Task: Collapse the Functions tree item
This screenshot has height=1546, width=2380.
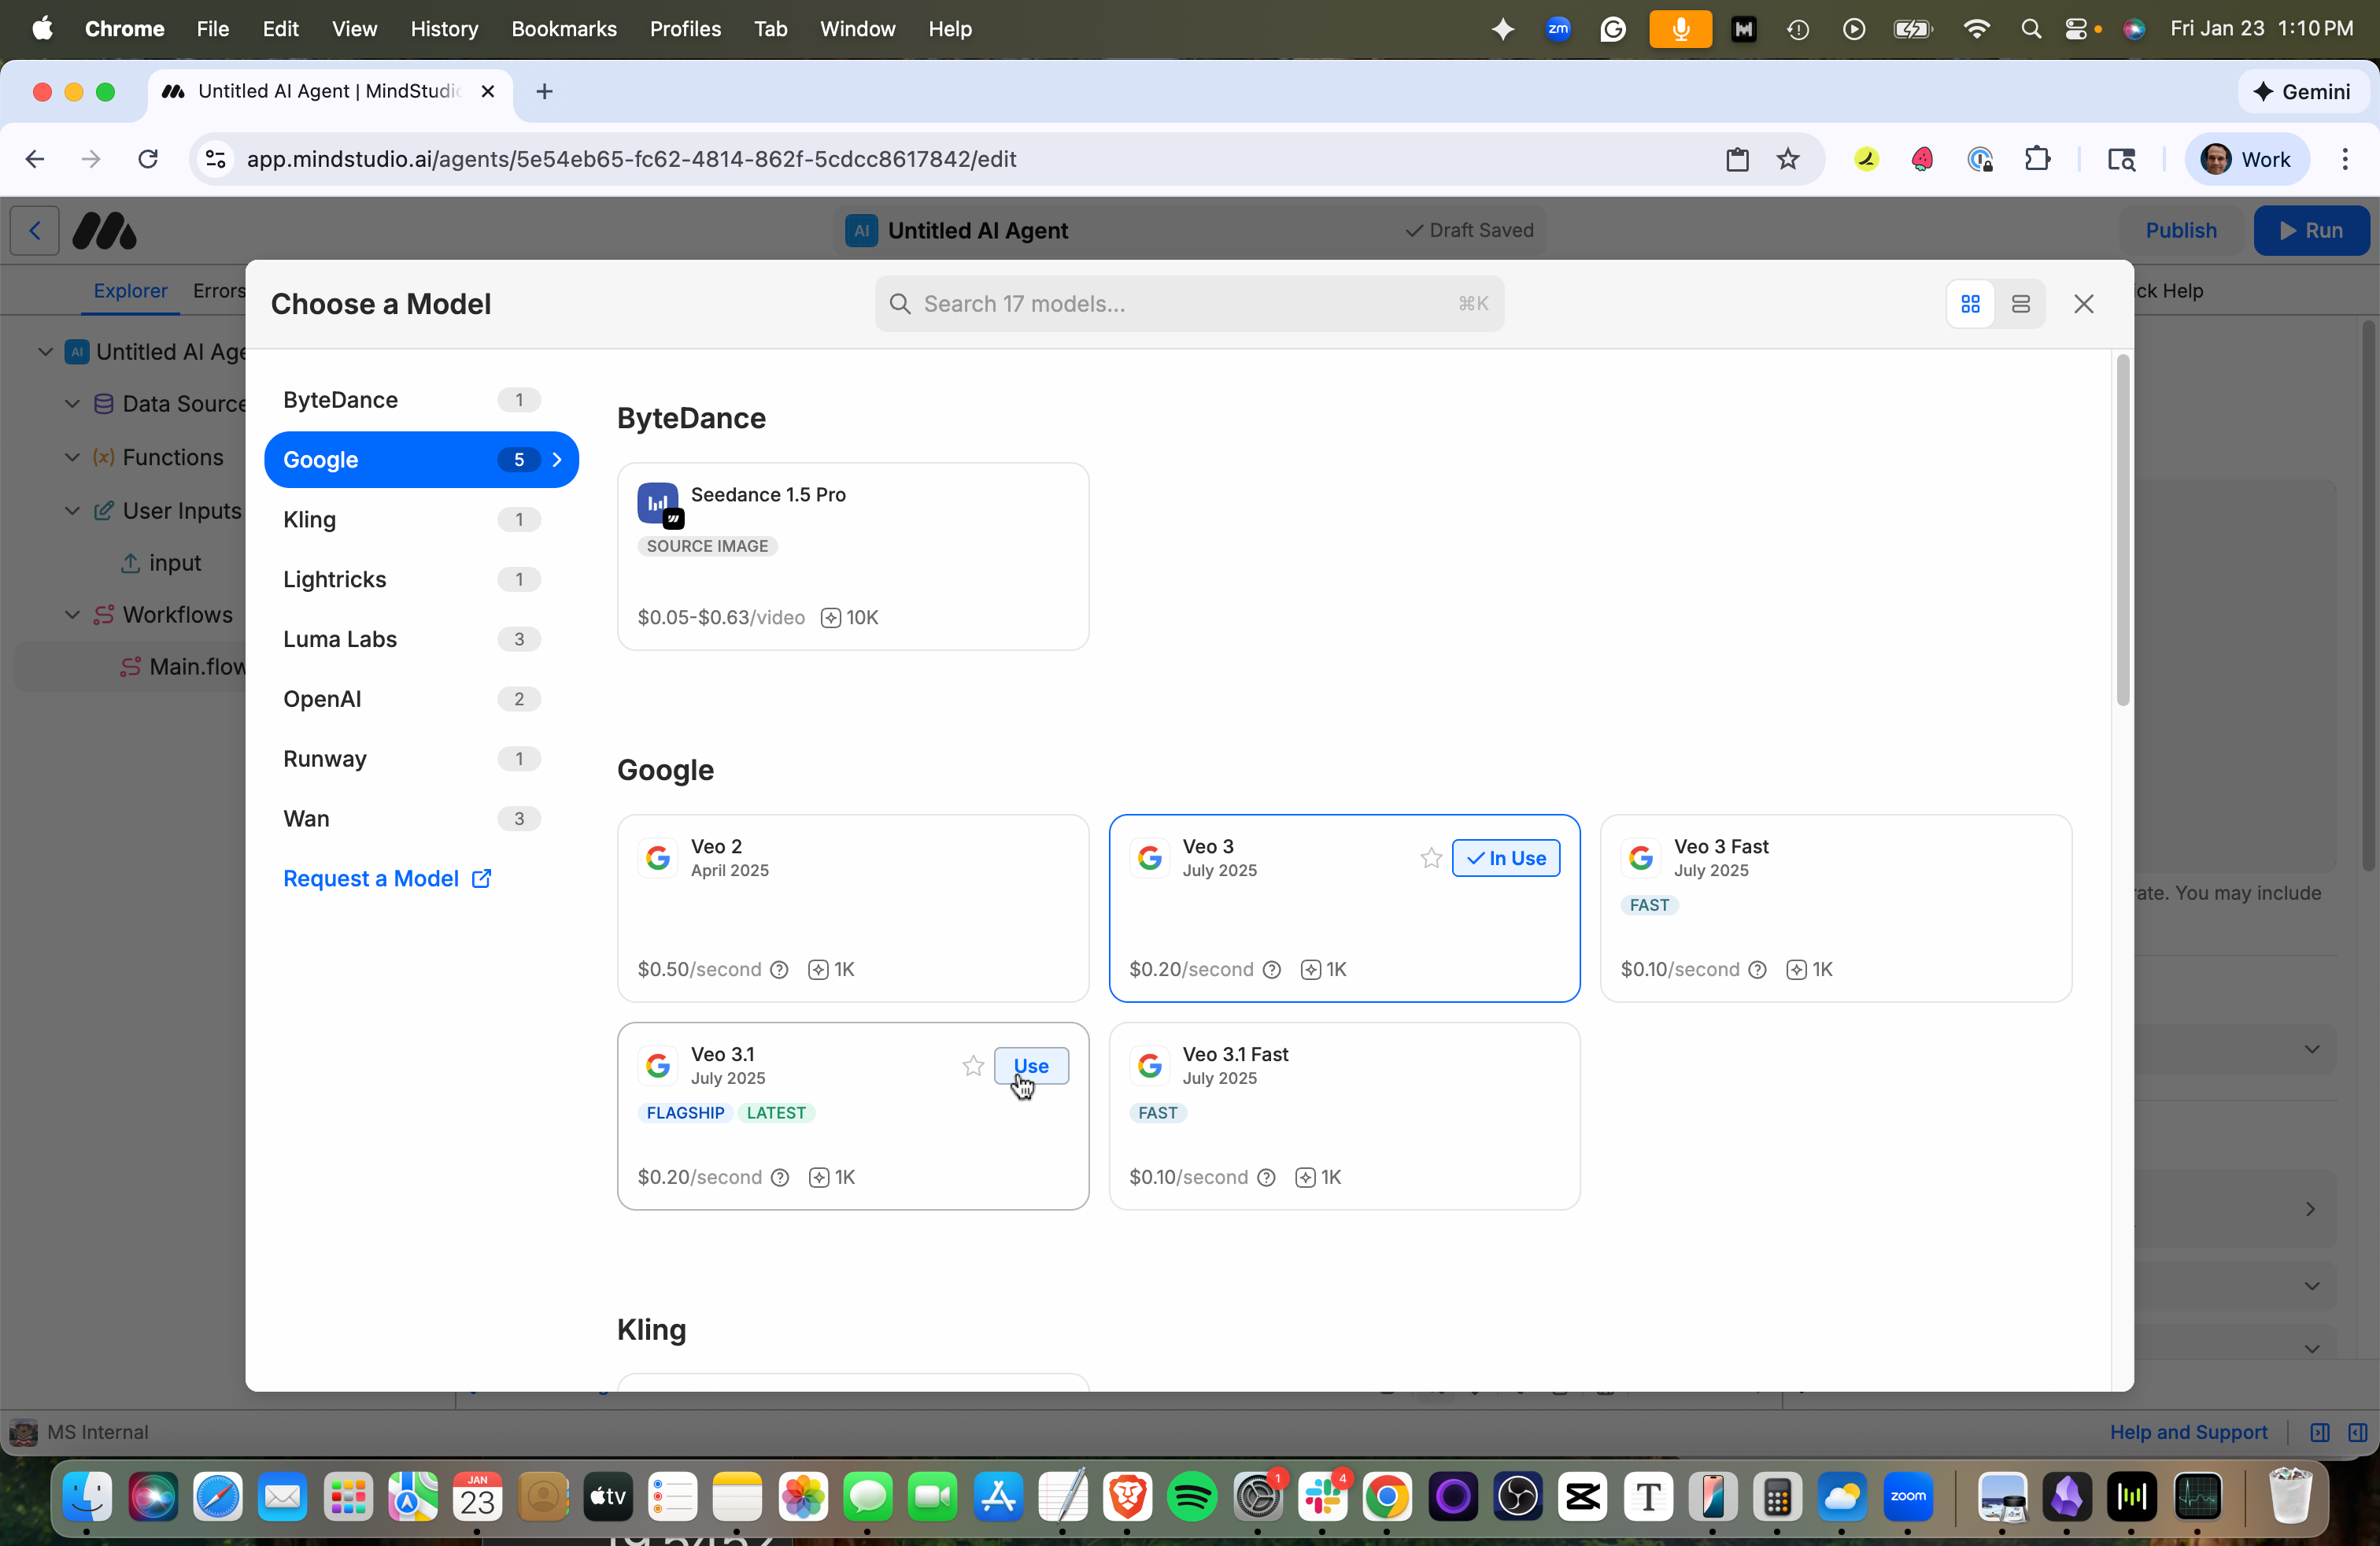Action: (x=71, y=457)
